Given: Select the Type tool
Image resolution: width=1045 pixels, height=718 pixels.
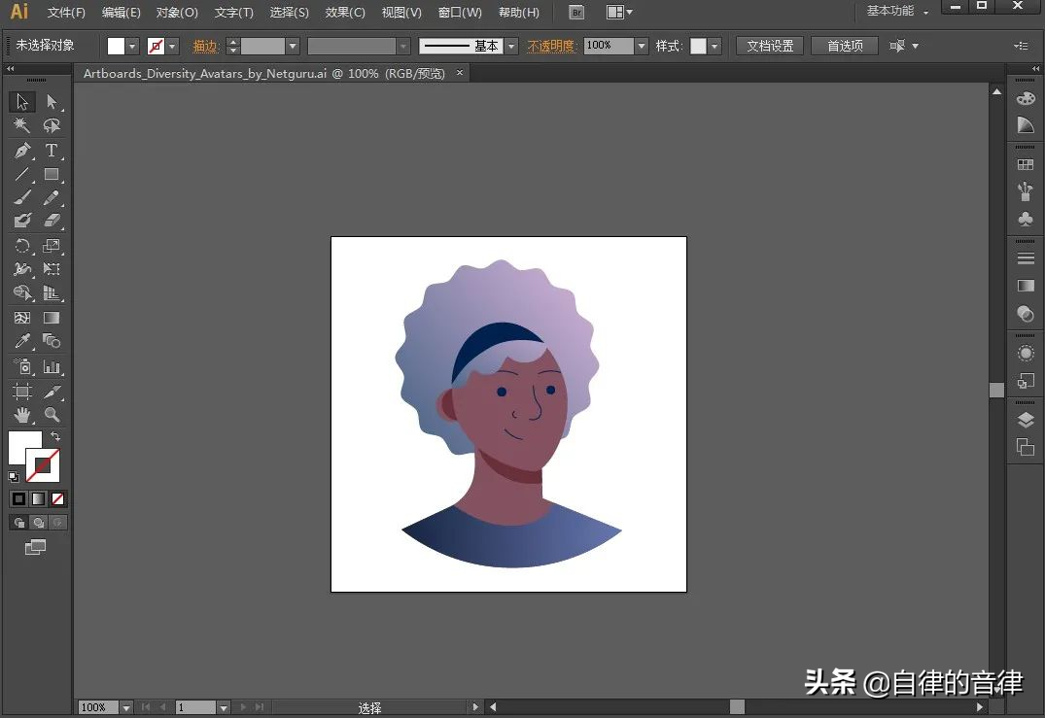Looking at the screenshot, I should pos(52,151).
